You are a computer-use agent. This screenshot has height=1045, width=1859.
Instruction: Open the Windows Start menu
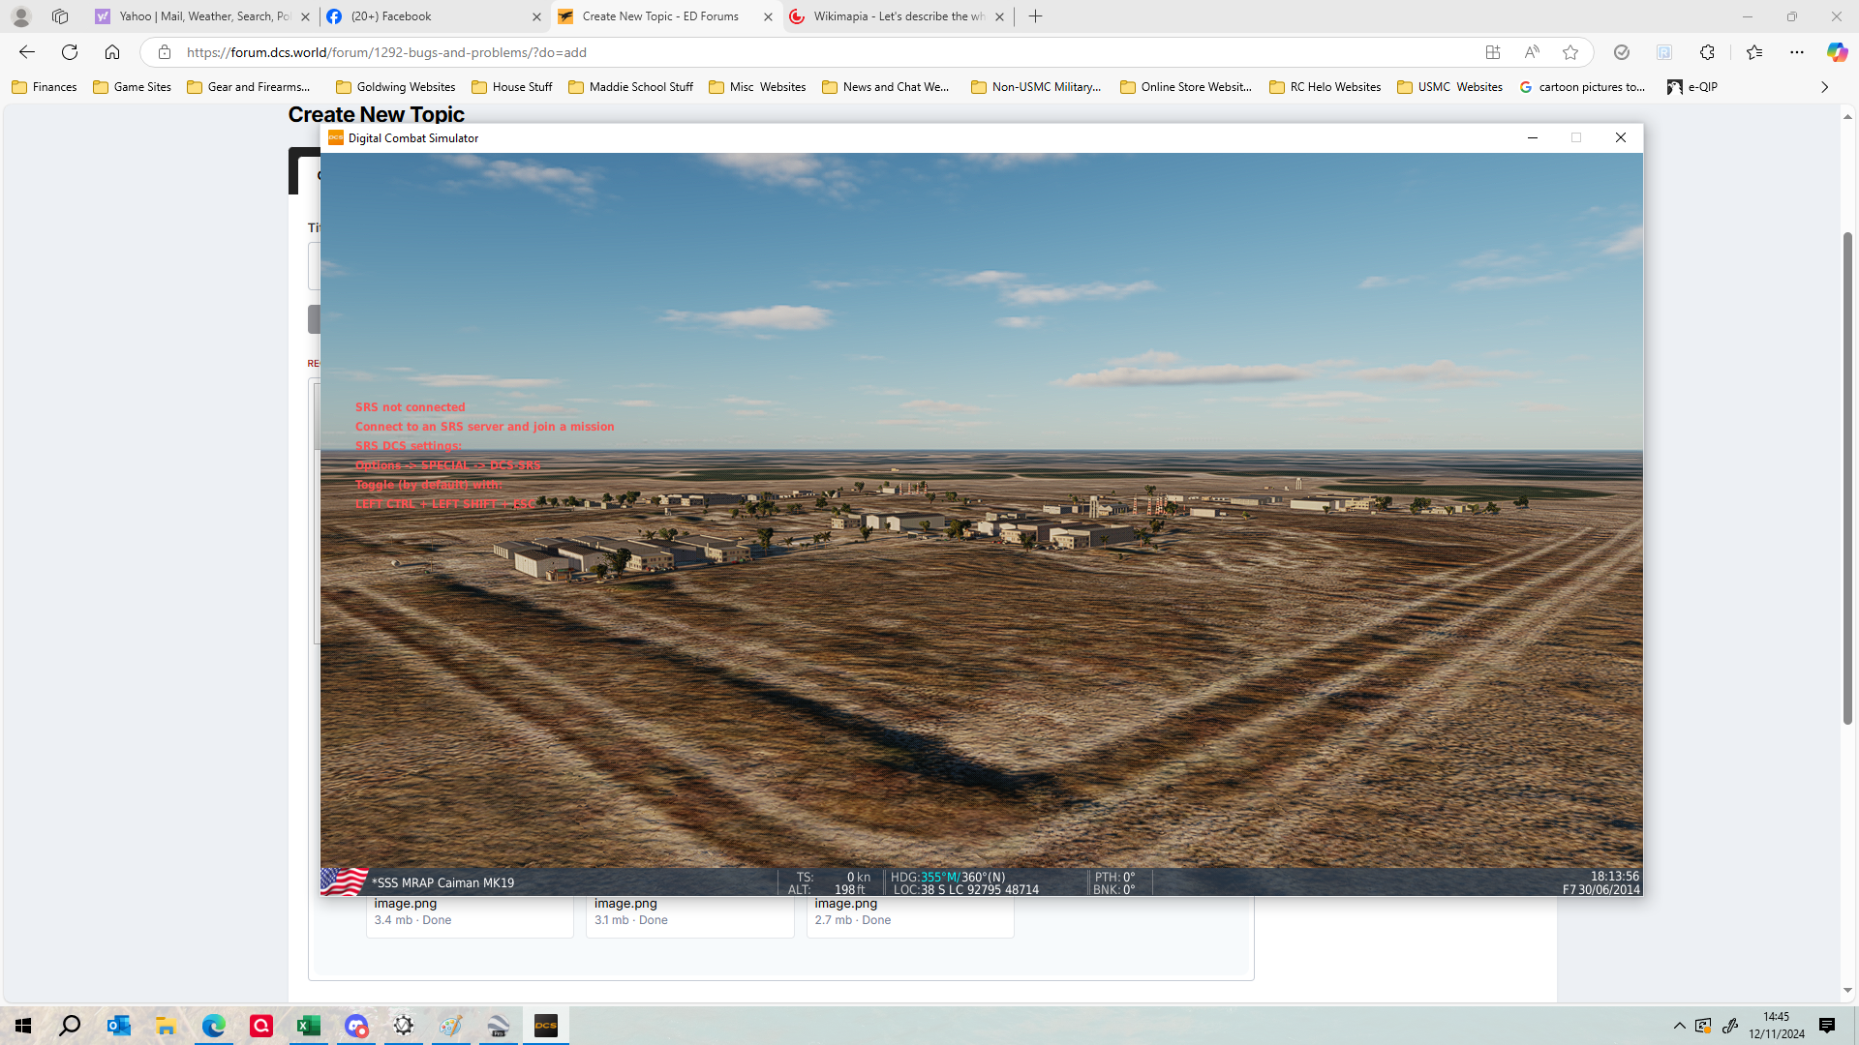[x=23, y=1026]
